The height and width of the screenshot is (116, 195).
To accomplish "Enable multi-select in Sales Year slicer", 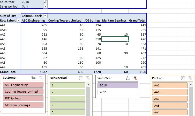I will point(128,78).
